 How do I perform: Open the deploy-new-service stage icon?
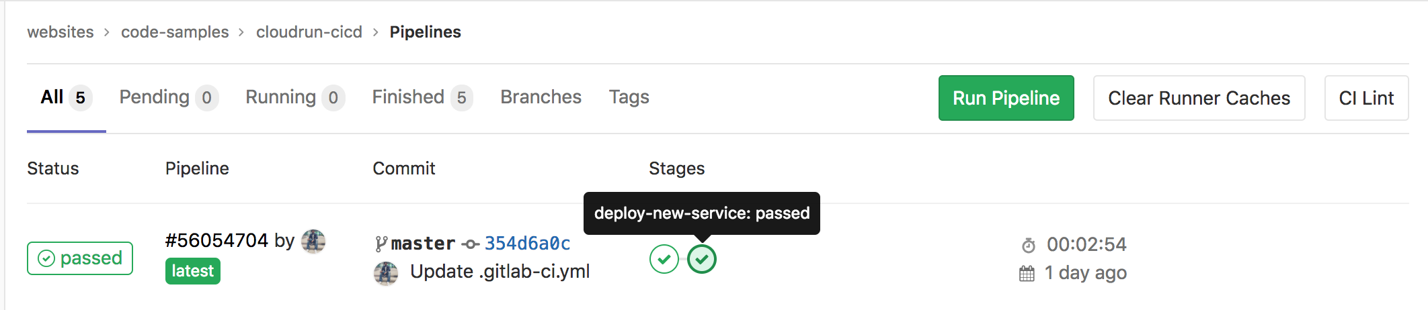point(702,259)
